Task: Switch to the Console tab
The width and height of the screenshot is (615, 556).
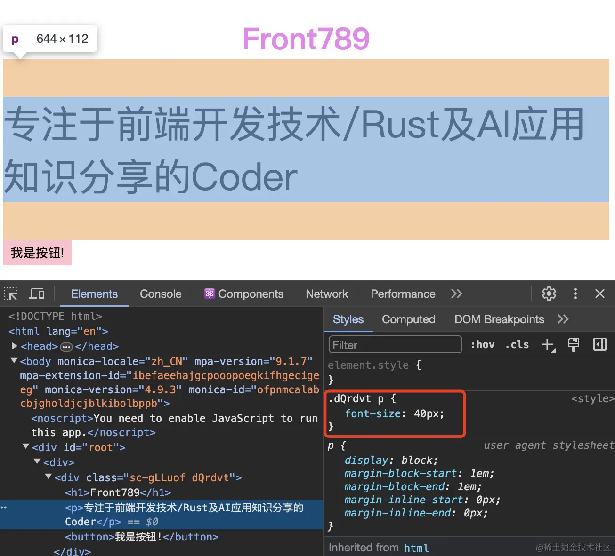Action: pyautogui.click(x=161, y=294)
